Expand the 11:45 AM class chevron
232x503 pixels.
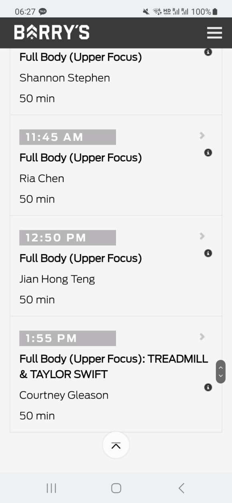(x=202, y=136)
